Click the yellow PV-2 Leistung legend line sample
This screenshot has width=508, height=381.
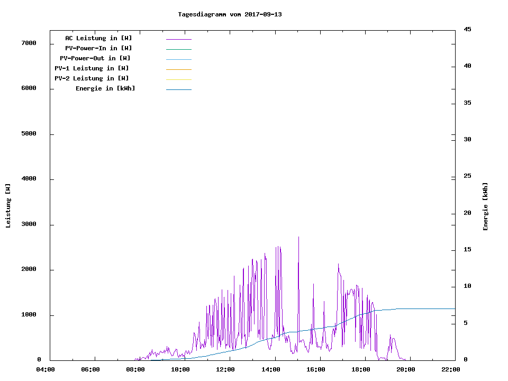point(178,79)
